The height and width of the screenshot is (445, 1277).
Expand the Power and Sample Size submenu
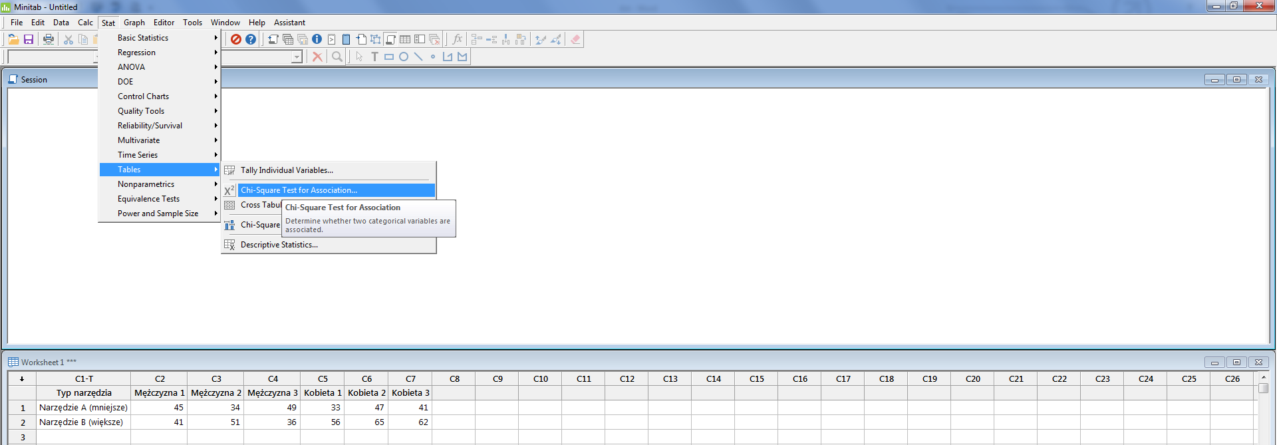(x=160, y=214)
